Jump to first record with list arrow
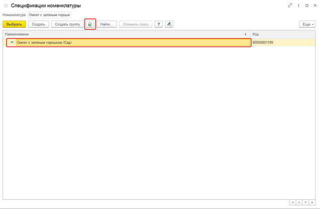Viewport: 320px width, 209px height. coord(292,203)
